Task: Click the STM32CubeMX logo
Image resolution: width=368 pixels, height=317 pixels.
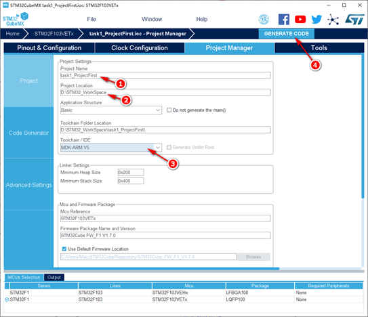Action: pos(16,19)
